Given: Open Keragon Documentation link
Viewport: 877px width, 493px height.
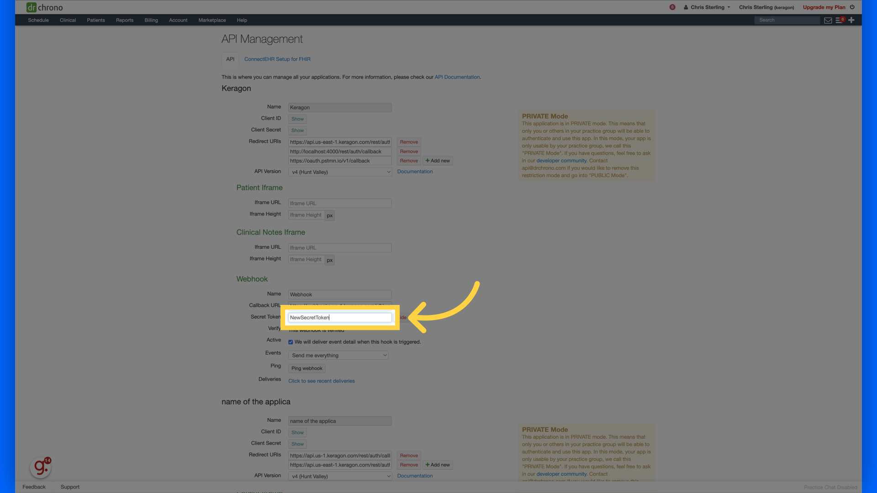Looking at the screenshot, I should click(x=415, y=172).
